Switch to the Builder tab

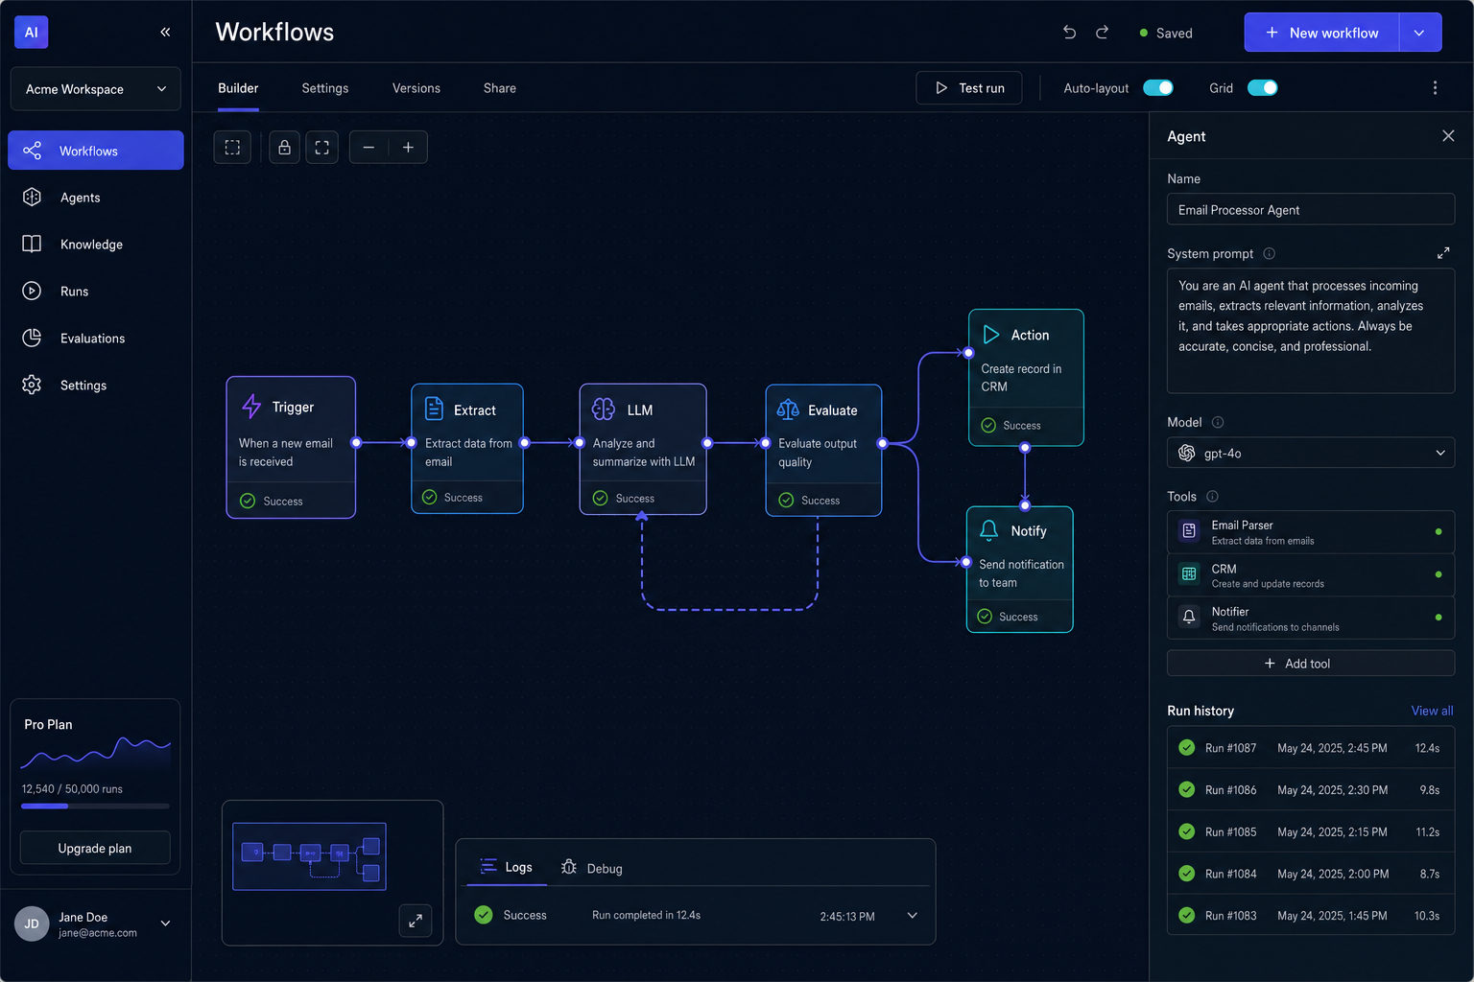tap(238, 88)
